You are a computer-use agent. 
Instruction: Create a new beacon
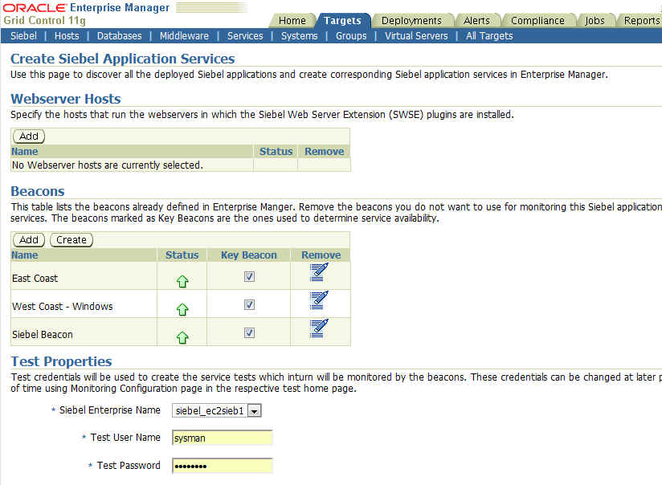72,240
